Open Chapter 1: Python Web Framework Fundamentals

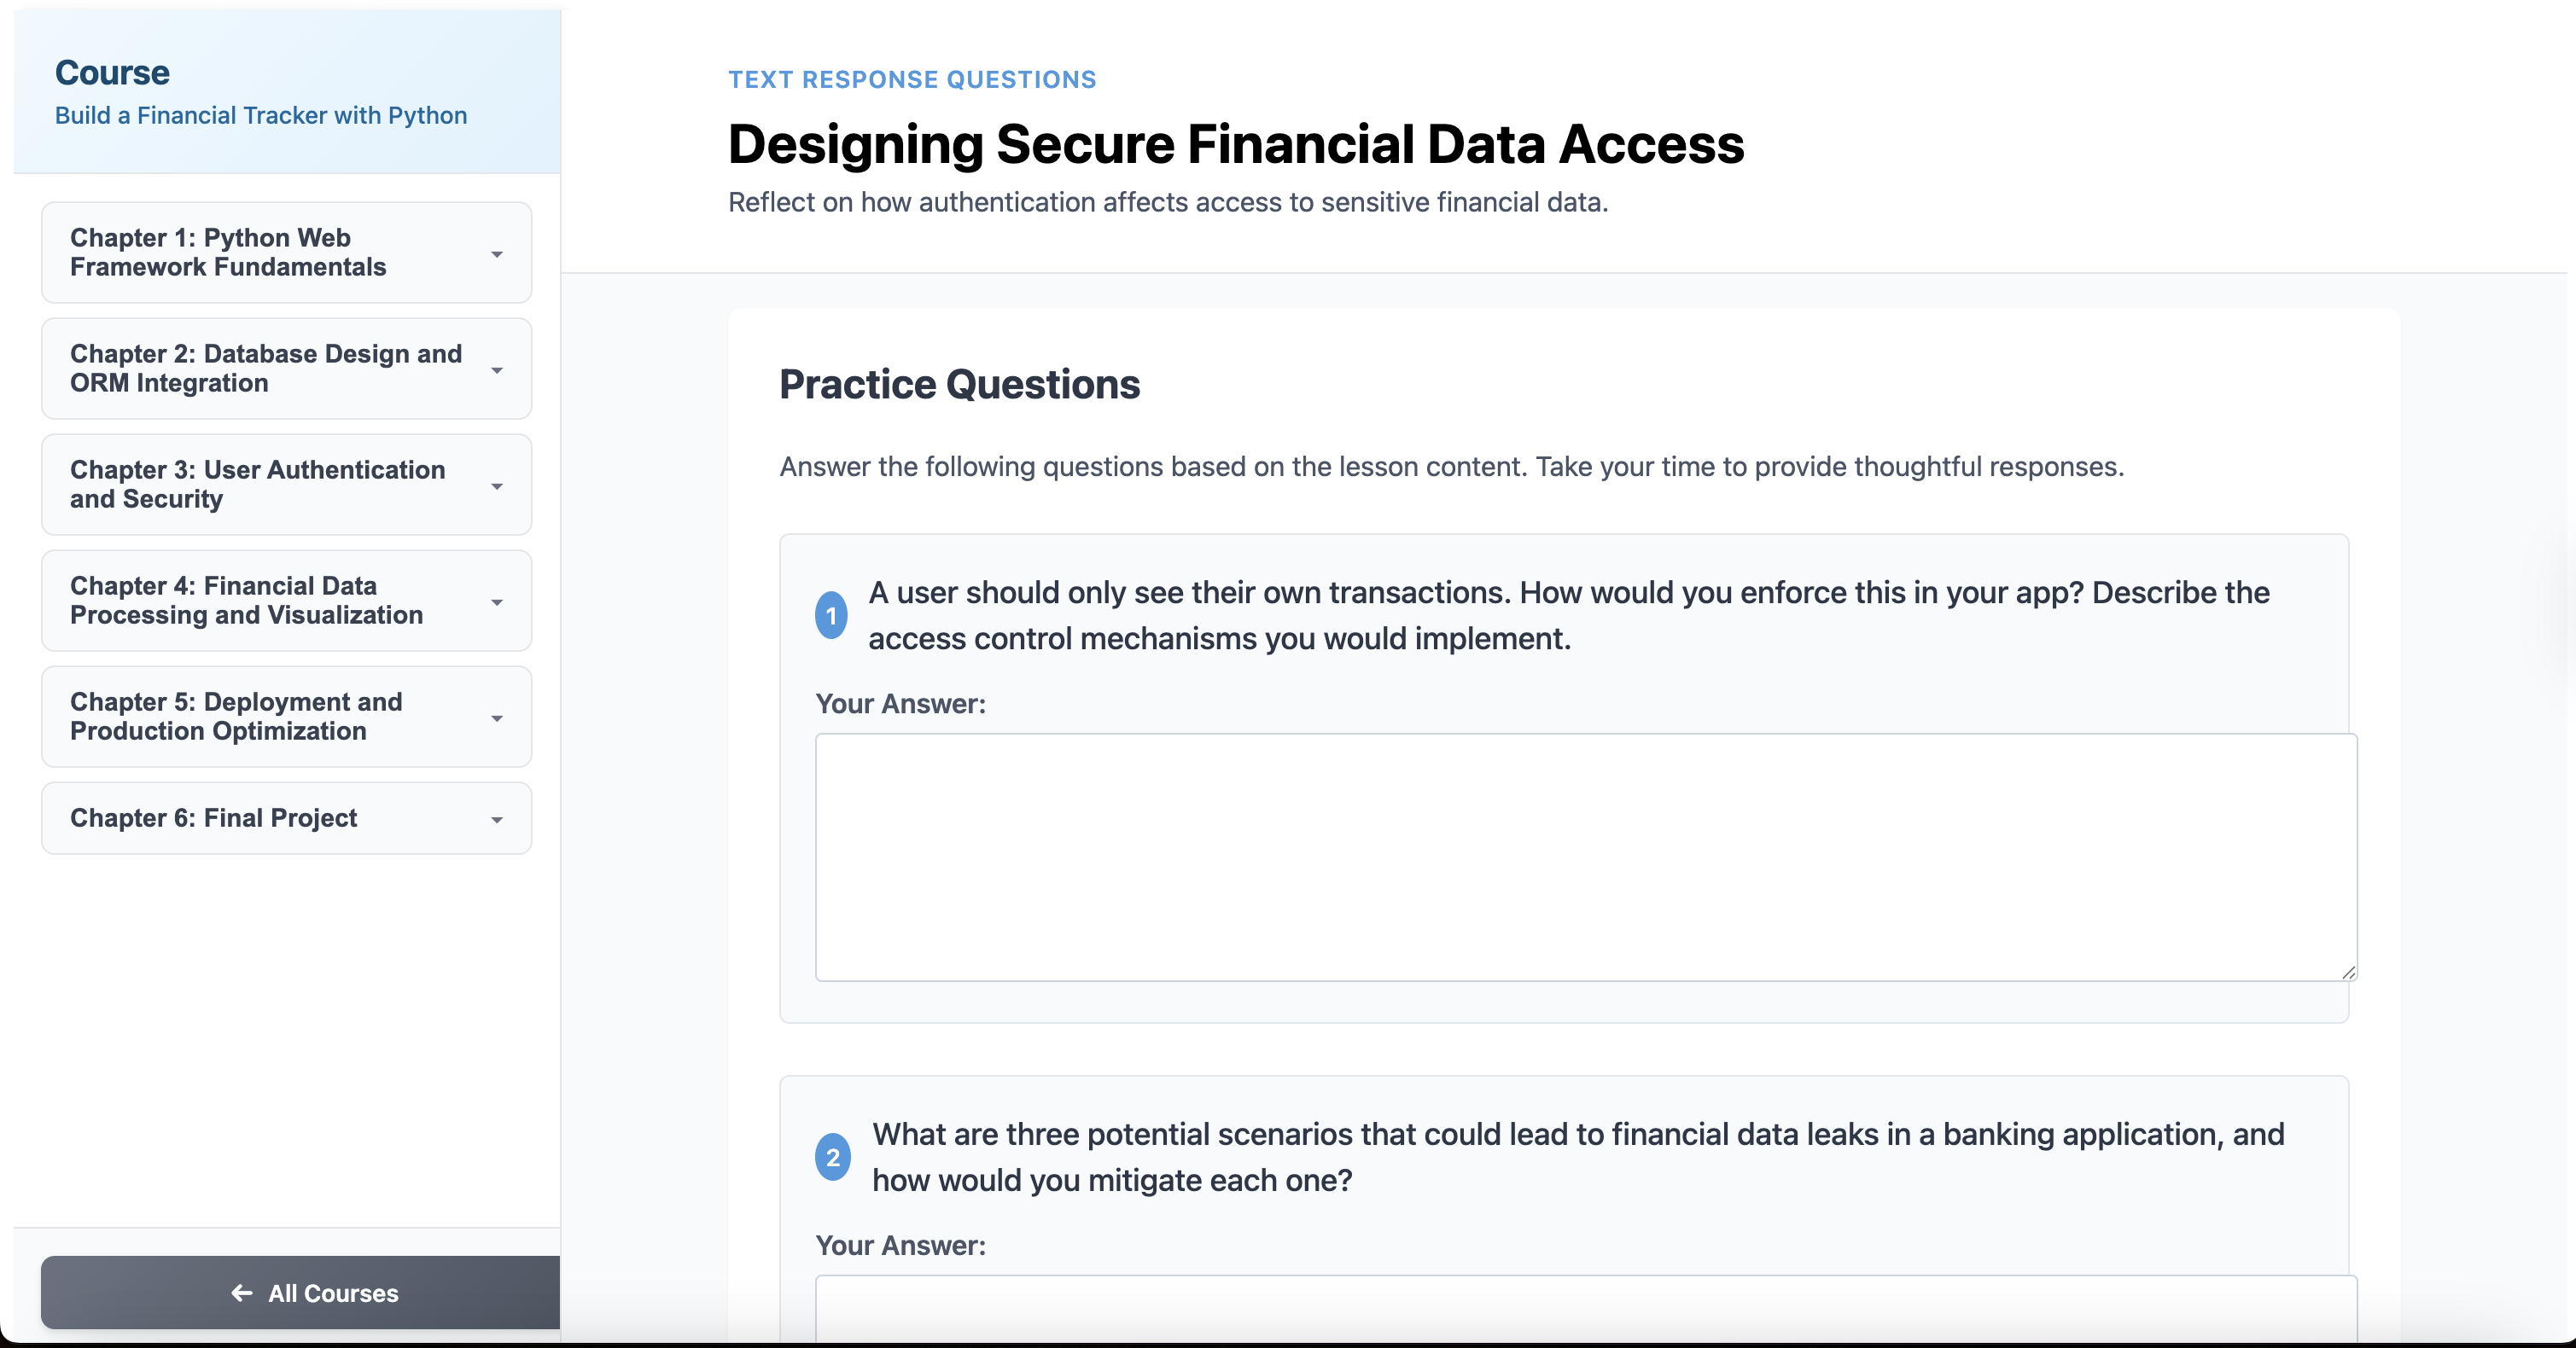(x=228, y=252)
